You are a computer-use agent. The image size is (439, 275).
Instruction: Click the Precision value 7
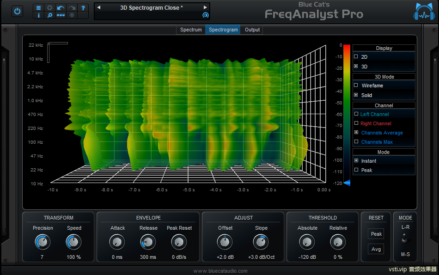coord(42,257)
